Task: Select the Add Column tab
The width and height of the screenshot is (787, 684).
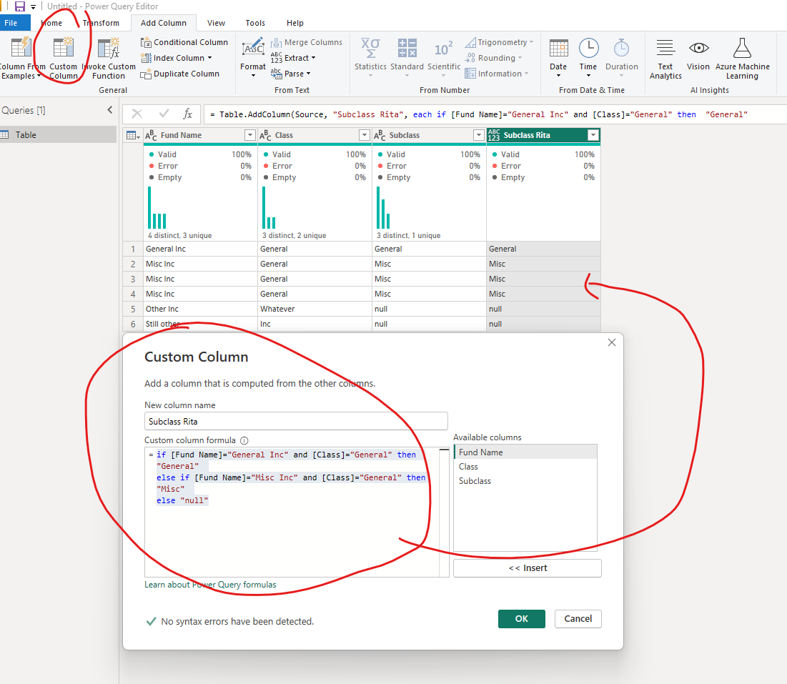Action: (x=164, y=23)
